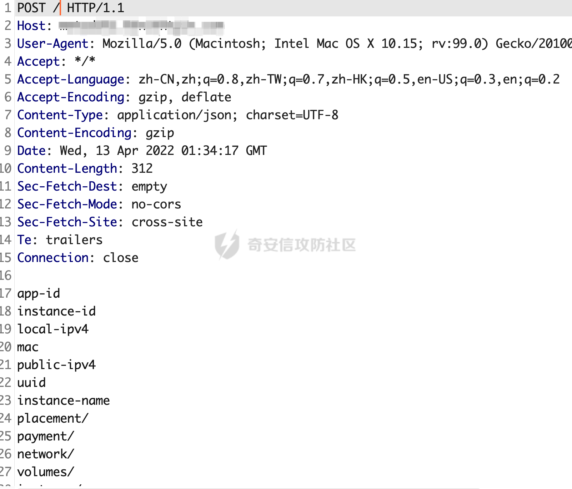The image size is (572, 489).
Task: Click the blurred Host header value
Action: tap(141, 26)
